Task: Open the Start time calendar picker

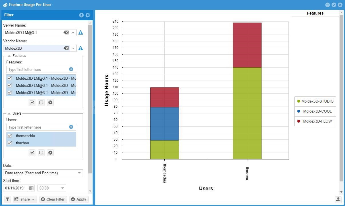Action: click(31, 188)
